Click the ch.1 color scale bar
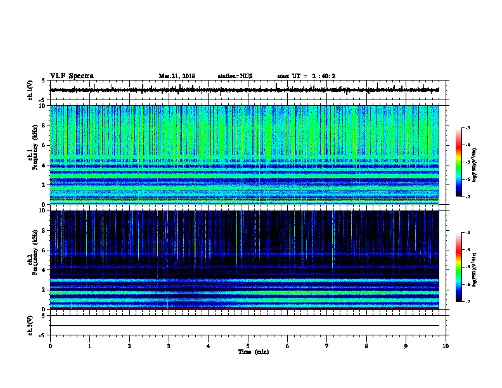Viewport: 502px width, 388px height. 459,162
